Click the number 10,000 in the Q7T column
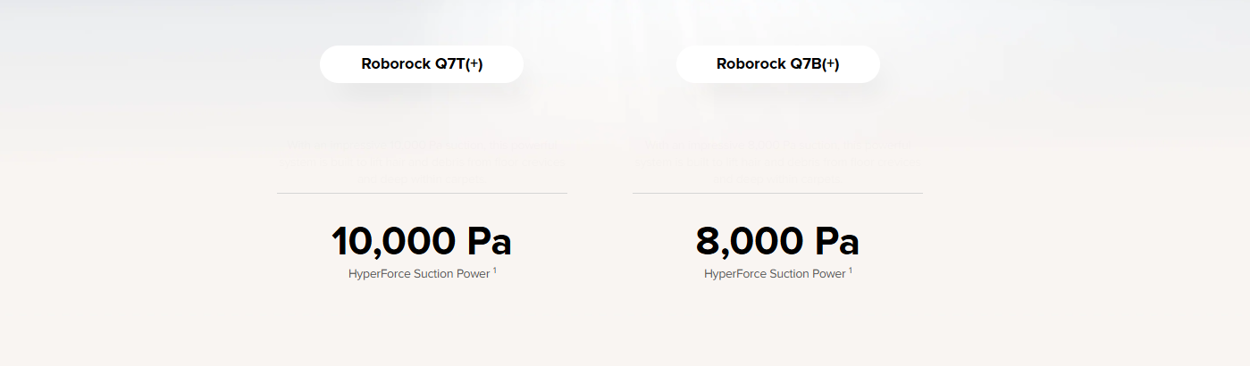1250x366 pixels. pos(393,242)
